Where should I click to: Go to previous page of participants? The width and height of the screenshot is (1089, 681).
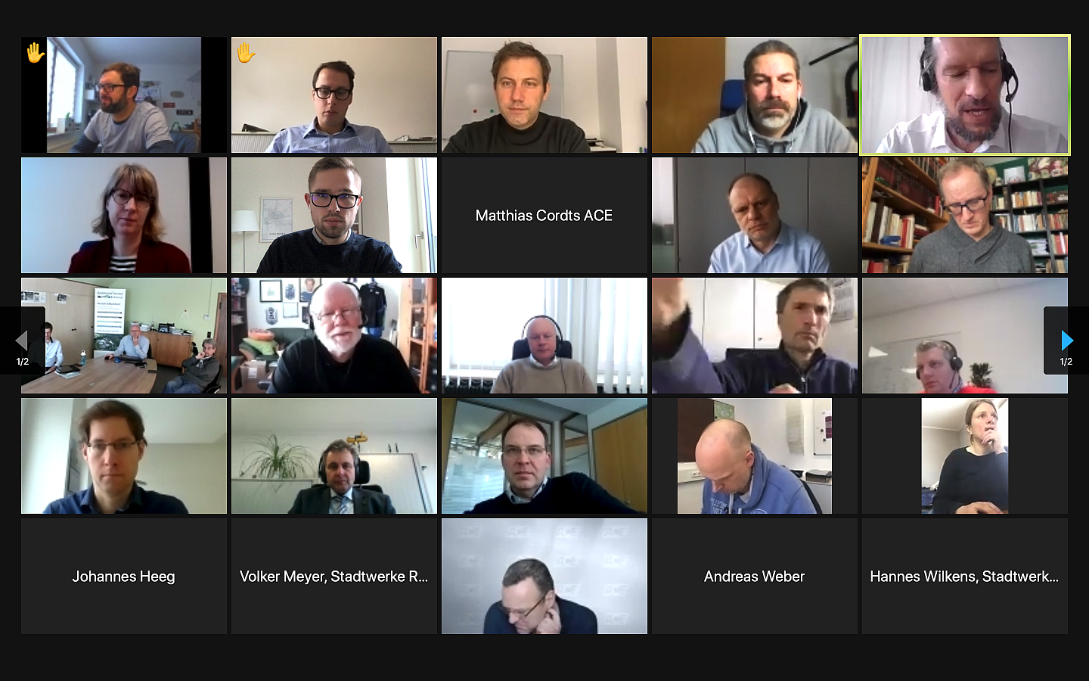(x=22, y=340)
